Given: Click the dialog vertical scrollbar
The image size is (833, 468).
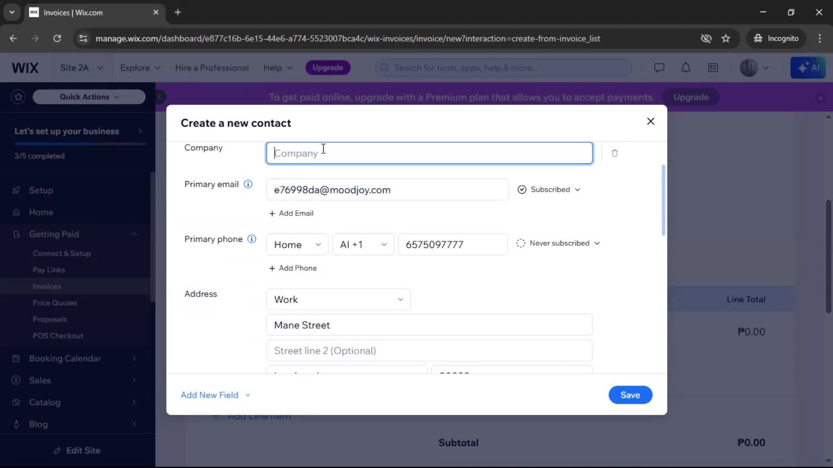Looking at the screenshot, I should click(663, 200).
